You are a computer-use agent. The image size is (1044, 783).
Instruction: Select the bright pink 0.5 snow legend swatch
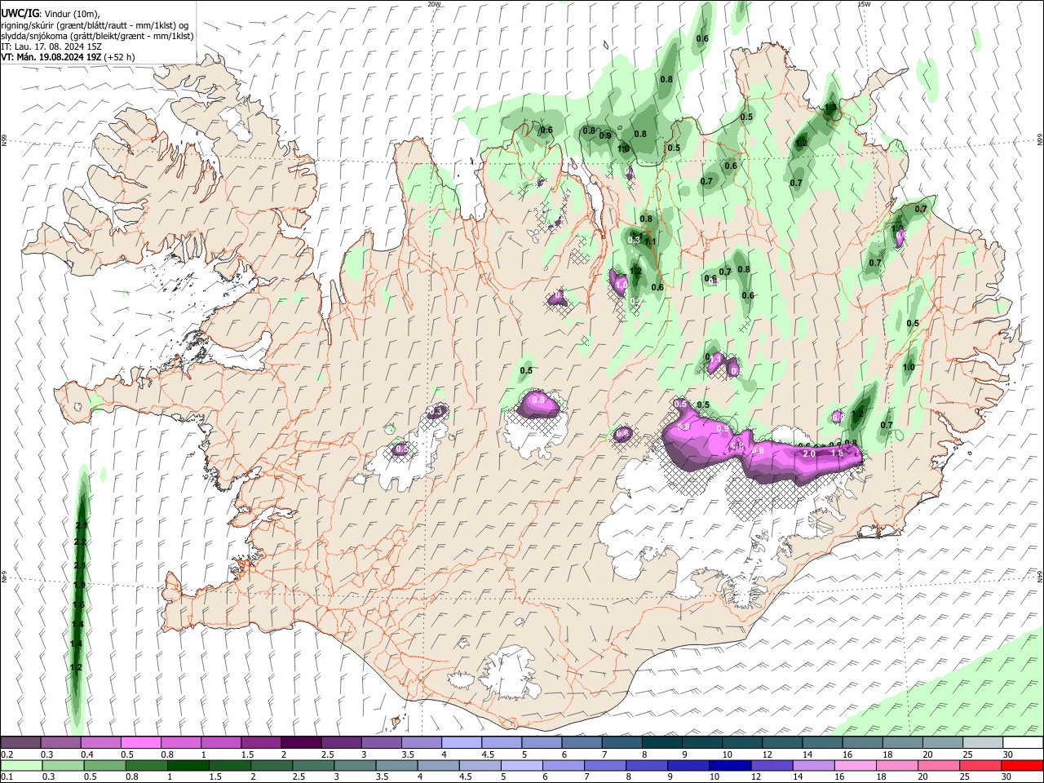coord(140,742)
